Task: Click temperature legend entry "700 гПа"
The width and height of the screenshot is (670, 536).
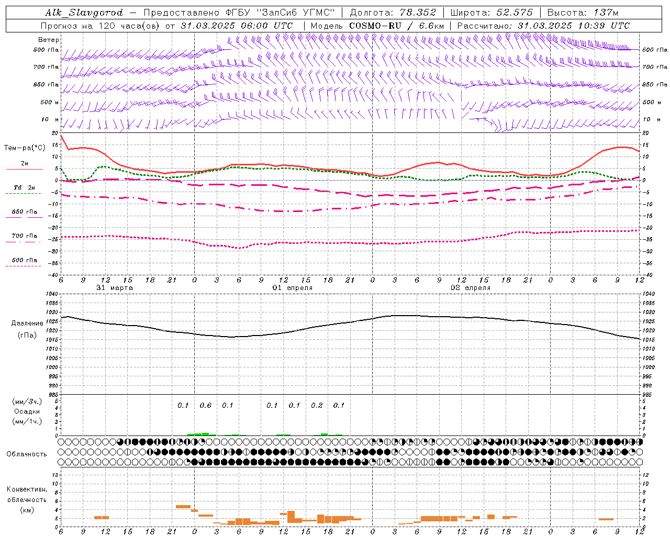Action: pos(25,236)
